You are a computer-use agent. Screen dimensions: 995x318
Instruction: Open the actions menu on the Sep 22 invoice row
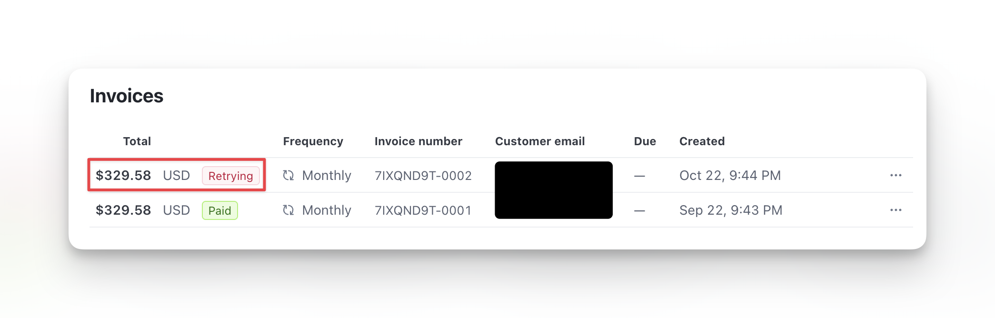click(x=896, y=210)
